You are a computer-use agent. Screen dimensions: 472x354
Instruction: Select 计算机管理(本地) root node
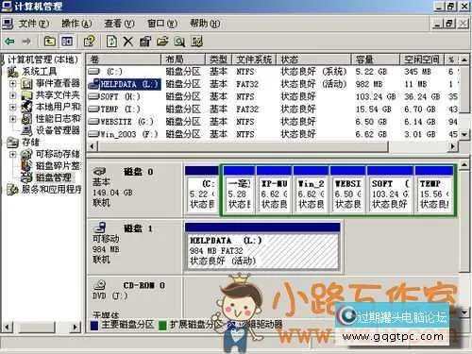tap(42, 59)
